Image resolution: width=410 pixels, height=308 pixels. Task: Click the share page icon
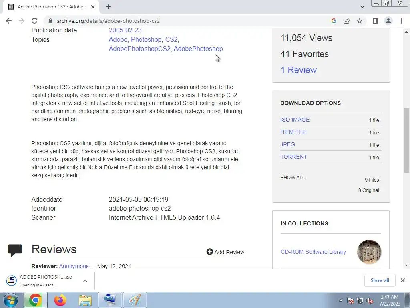(347, 21)
